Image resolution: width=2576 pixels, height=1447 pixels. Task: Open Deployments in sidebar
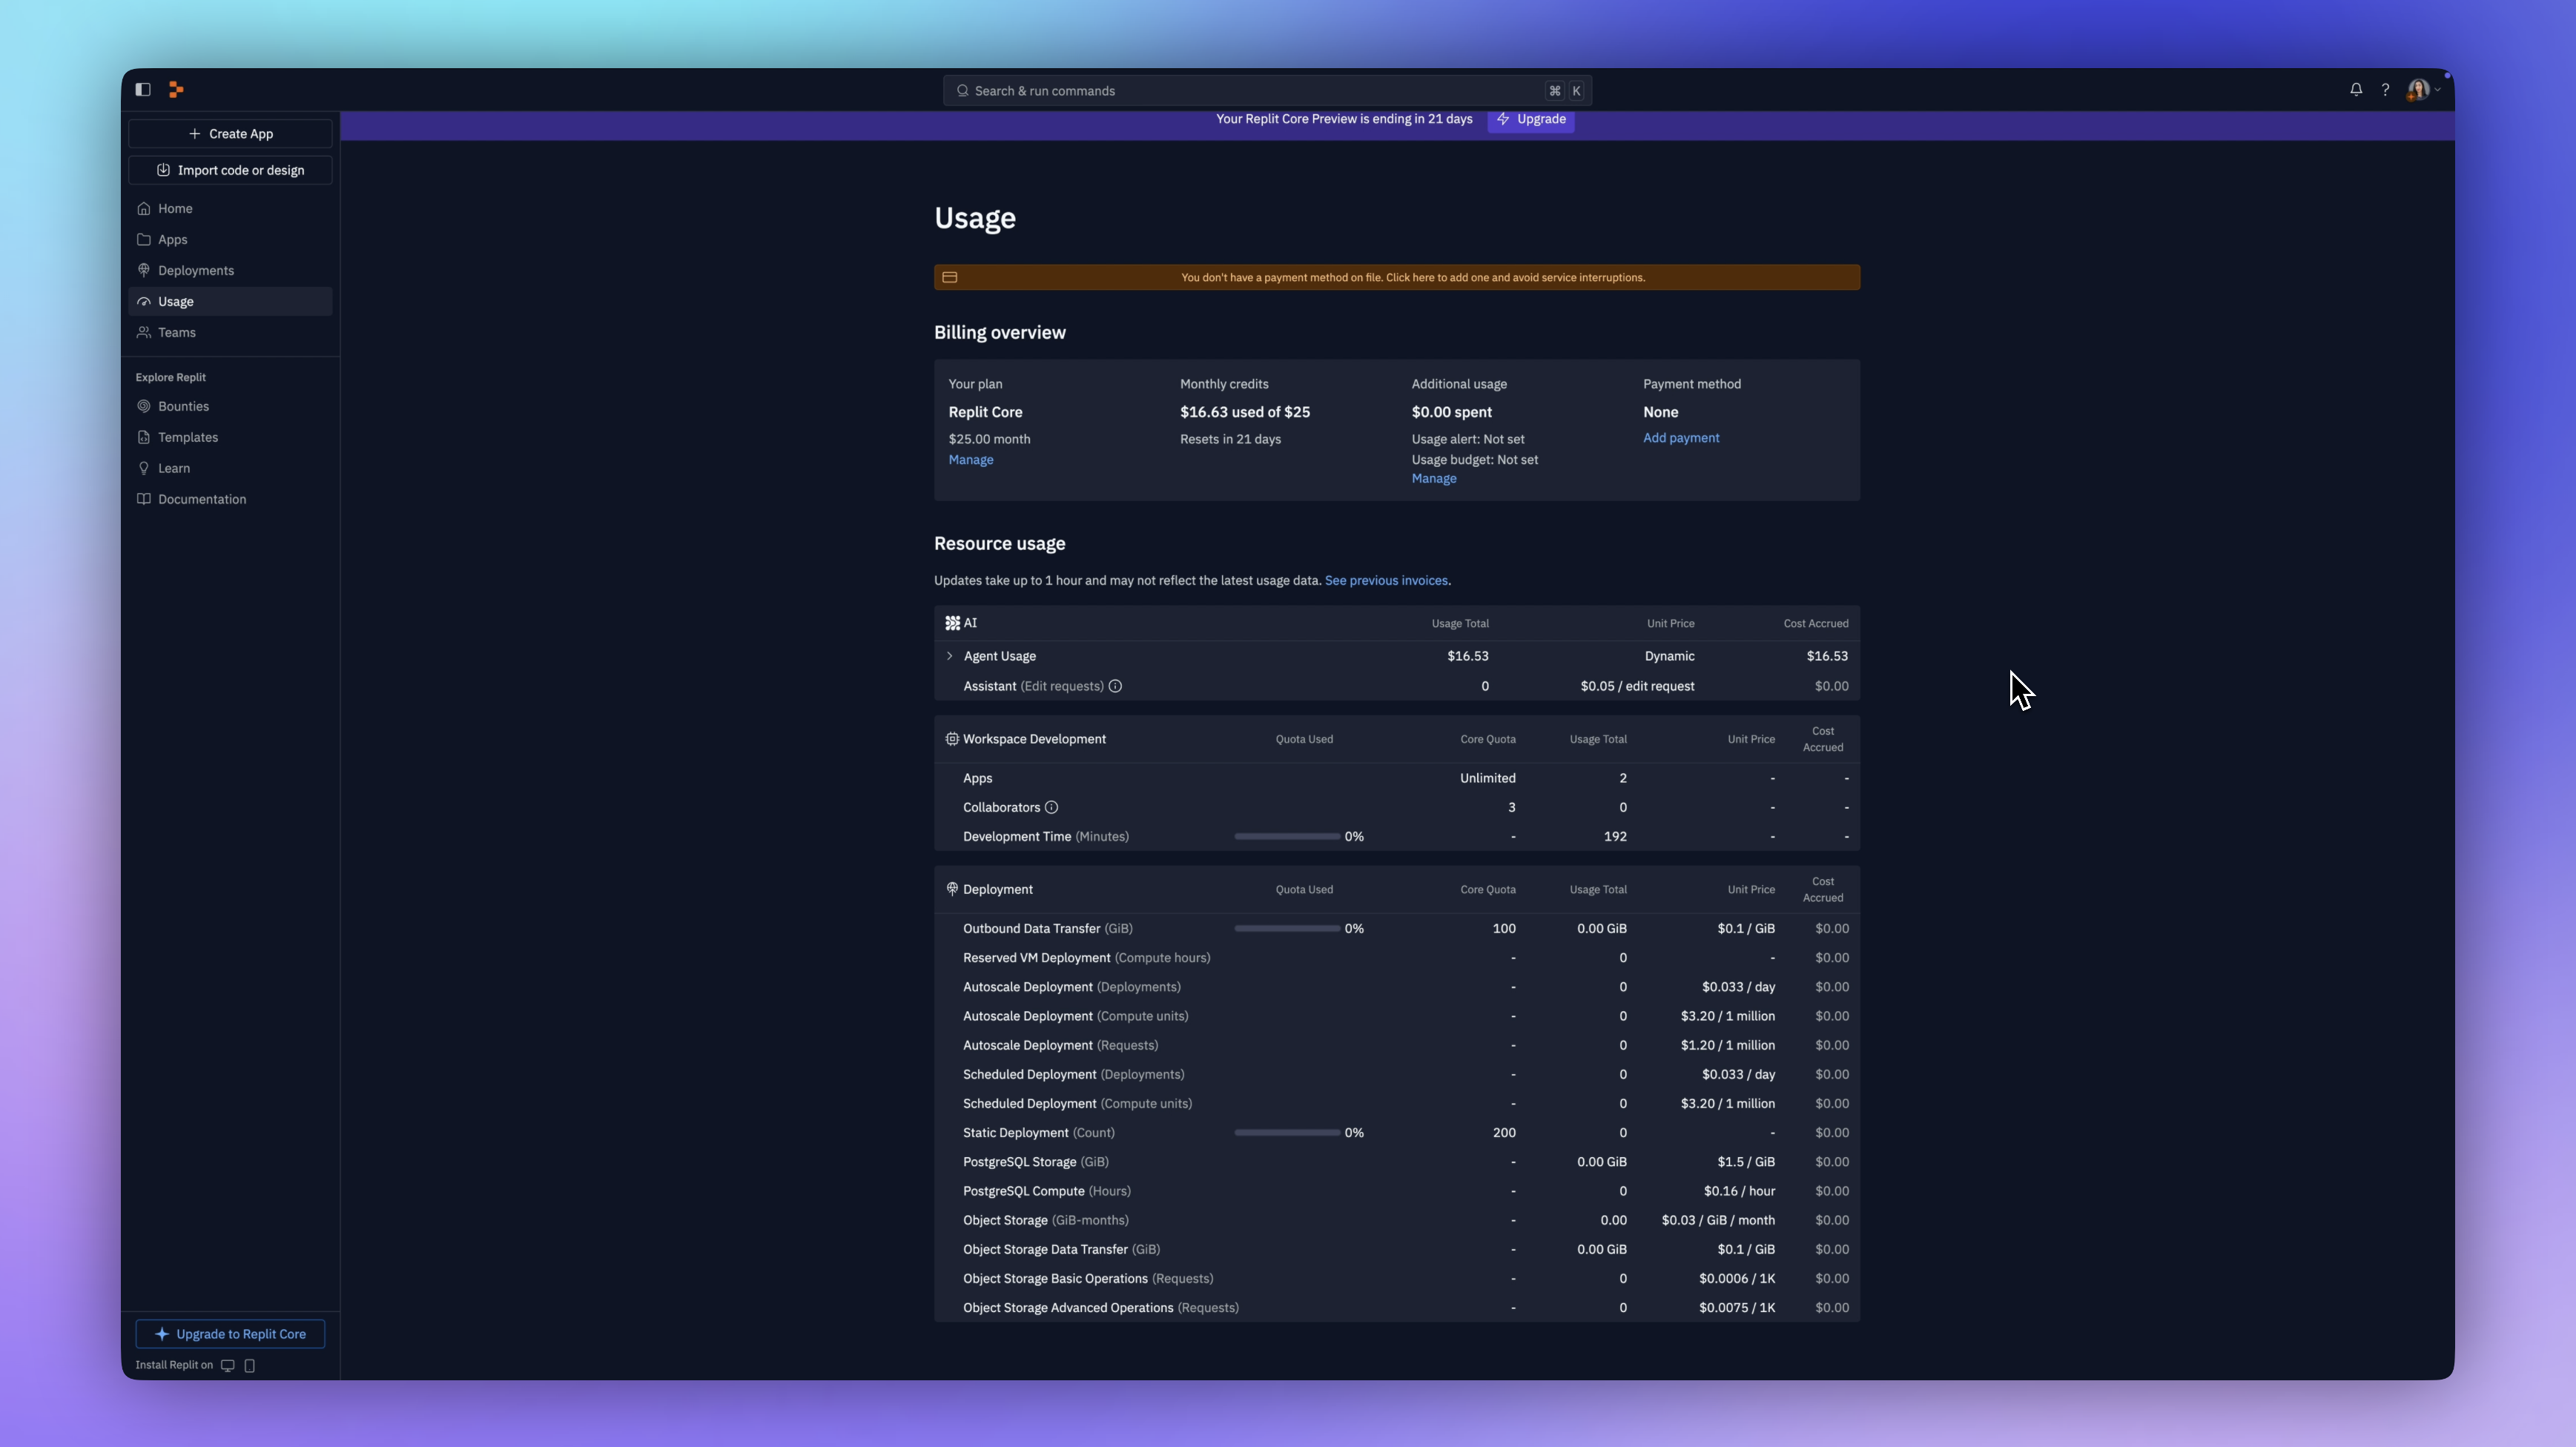point(230,271)
